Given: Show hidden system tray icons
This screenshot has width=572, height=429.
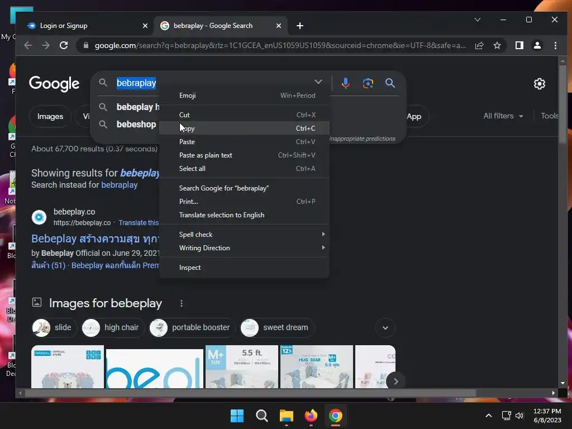Looking at the screenshot, I should 489,416.
